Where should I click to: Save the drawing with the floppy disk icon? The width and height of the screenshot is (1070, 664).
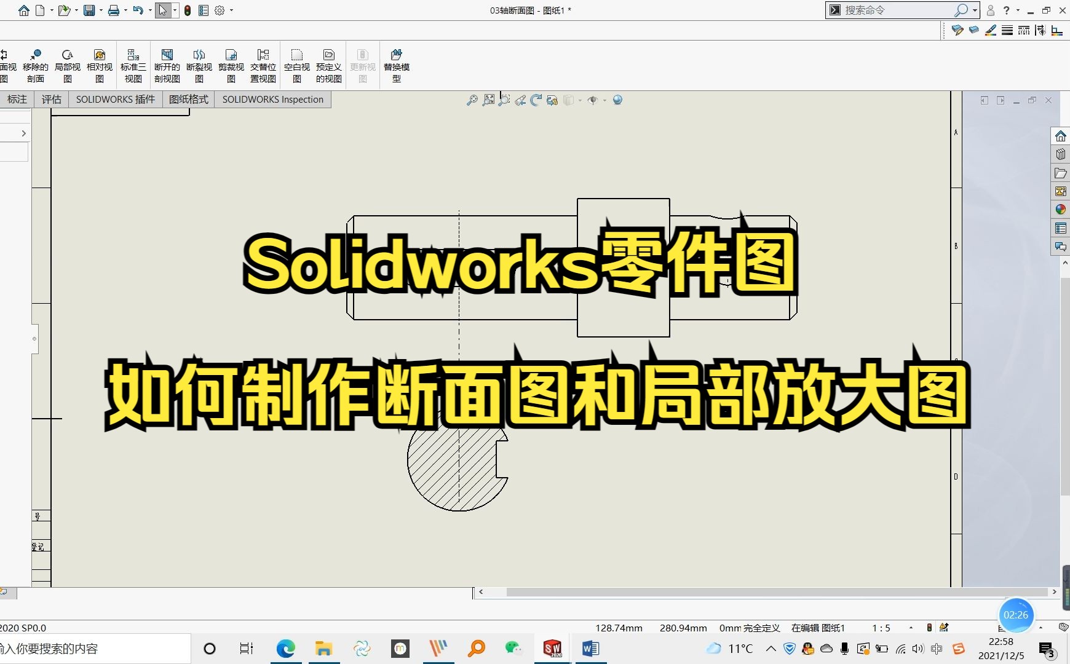tap(89, 10)
